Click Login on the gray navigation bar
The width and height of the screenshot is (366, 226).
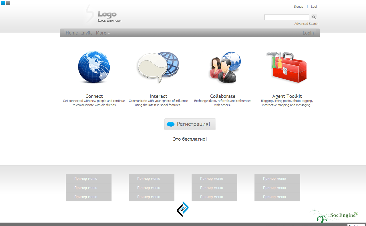[308, 33]
